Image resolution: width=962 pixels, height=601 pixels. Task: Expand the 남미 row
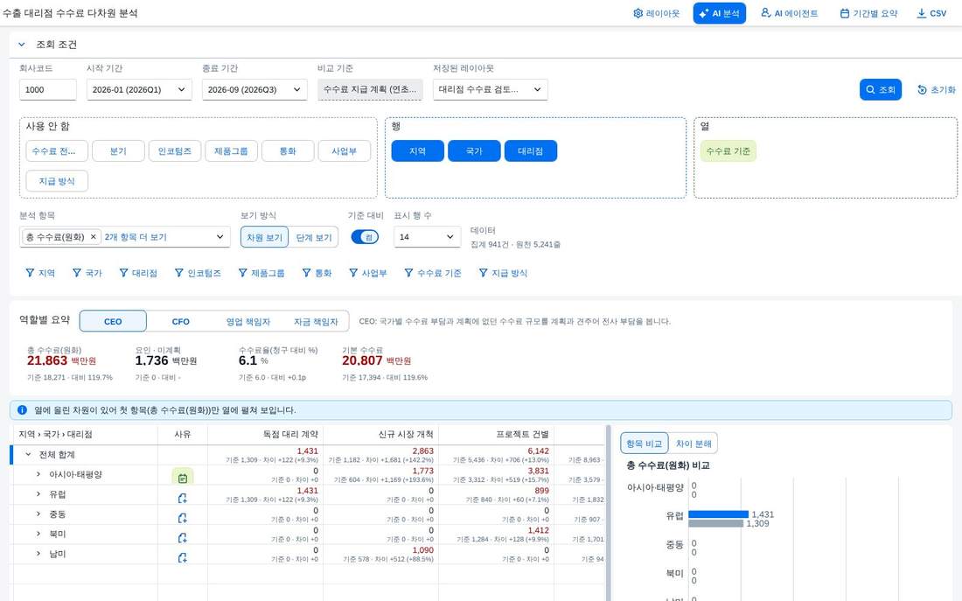pos(38,554)
